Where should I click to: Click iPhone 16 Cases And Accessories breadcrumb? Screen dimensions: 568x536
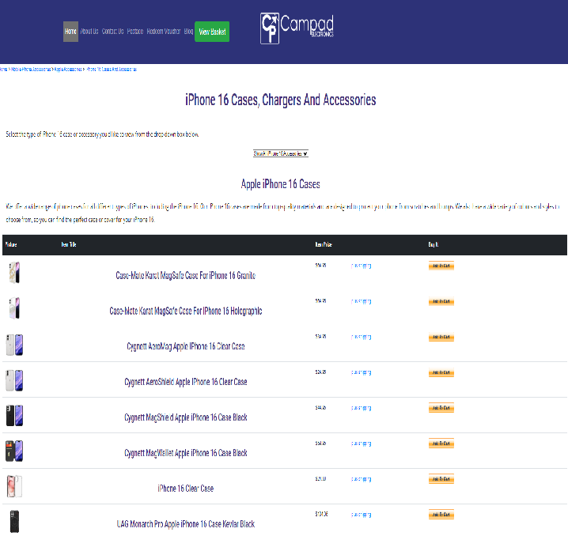[112, 69]
